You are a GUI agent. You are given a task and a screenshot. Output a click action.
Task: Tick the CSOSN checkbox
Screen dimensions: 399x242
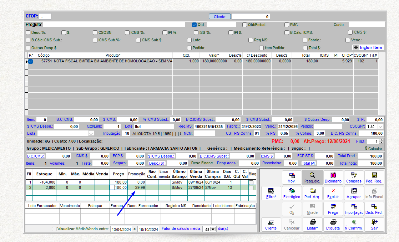pyautogui.click(x=95, y=32)
